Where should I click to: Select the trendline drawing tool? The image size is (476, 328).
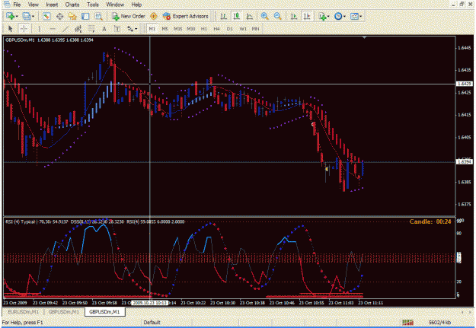coord(65,29)
